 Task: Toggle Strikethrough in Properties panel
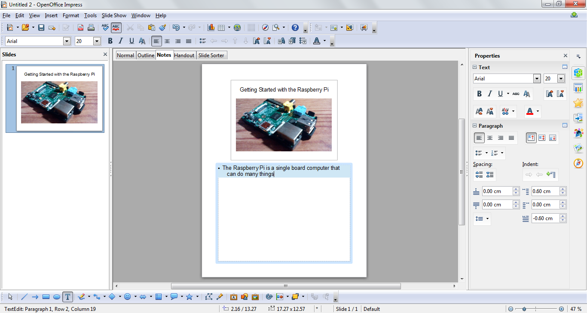516,94
